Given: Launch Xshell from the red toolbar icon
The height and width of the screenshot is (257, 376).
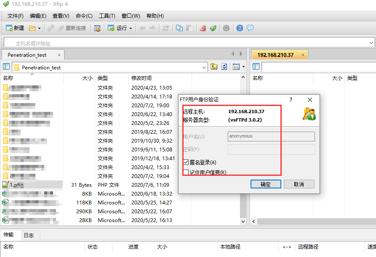Looking at the screenshot, I should click(x=203, y=28).
